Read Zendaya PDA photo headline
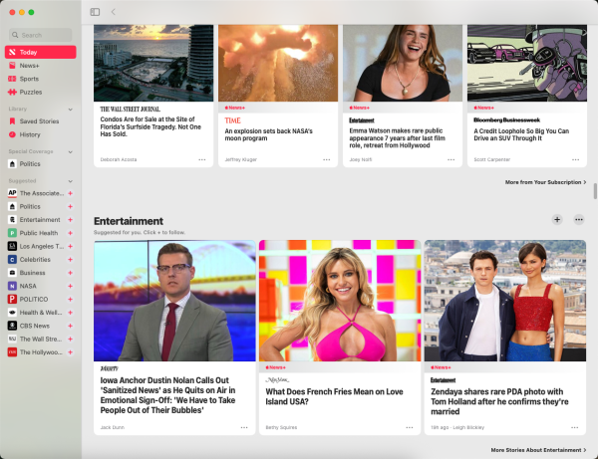 tap(499, 402)
